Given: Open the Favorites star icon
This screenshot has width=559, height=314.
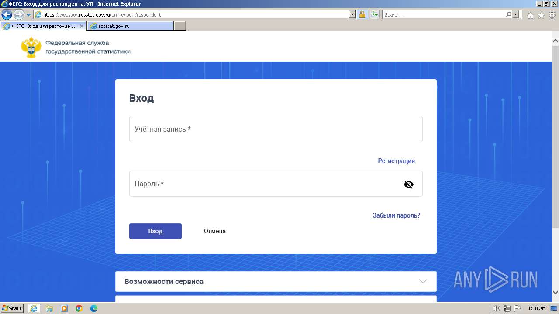Looking at the screenshot, I should coord(541,15).
